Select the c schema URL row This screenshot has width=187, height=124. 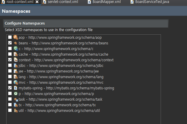point(56,49)
